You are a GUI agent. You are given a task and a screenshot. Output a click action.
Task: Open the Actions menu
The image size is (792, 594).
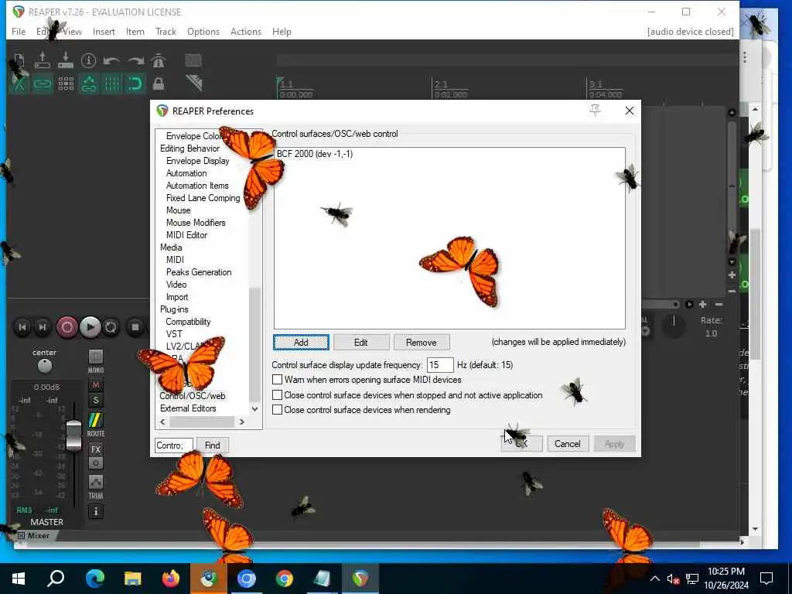pyautogui.click(x=245, y=31)
